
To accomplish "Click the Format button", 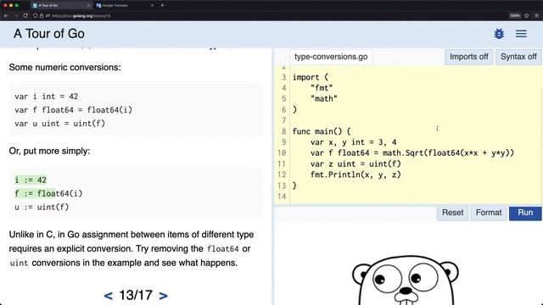I will 489,213.
